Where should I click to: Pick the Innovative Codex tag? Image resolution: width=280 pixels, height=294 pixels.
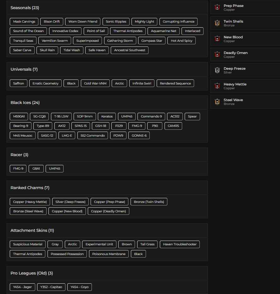[x=65, y=31]
